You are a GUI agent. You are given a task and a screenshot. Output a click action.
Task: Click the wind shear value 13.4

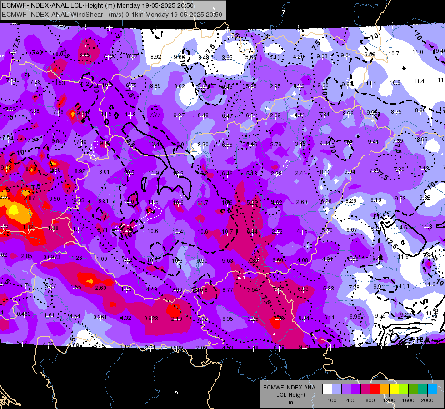pos(154,144)
